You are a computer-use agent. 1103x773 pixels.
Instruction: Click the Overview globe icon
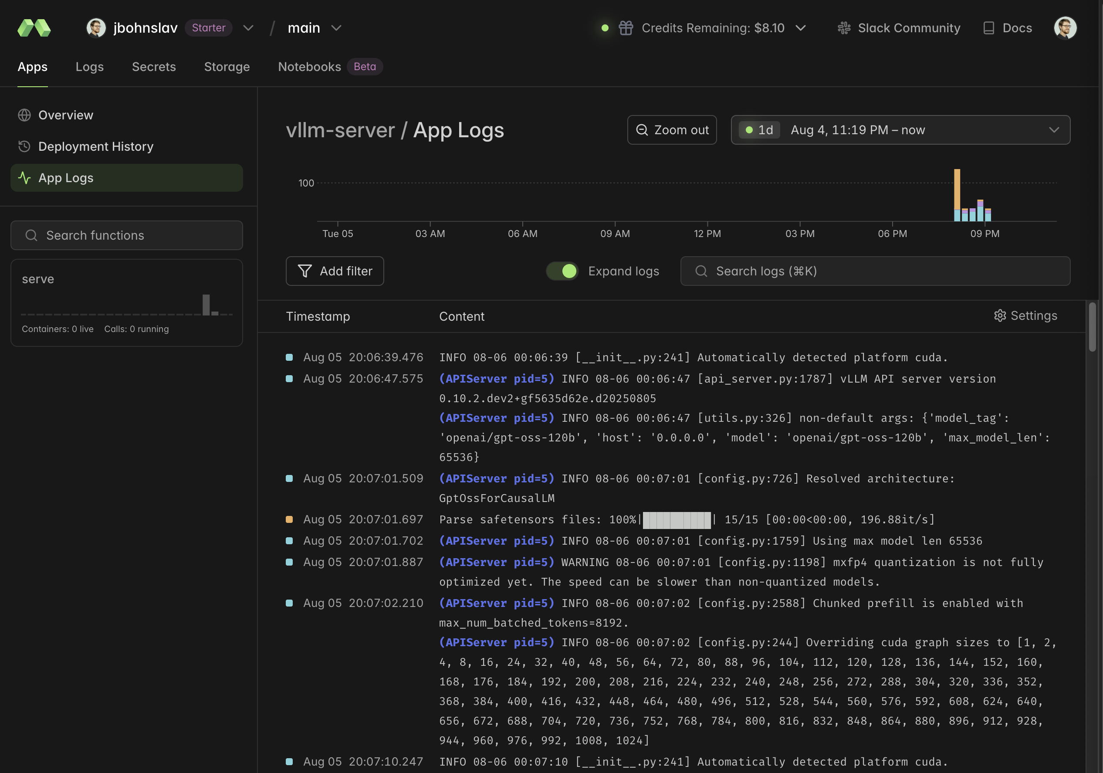tap(24, 115)
